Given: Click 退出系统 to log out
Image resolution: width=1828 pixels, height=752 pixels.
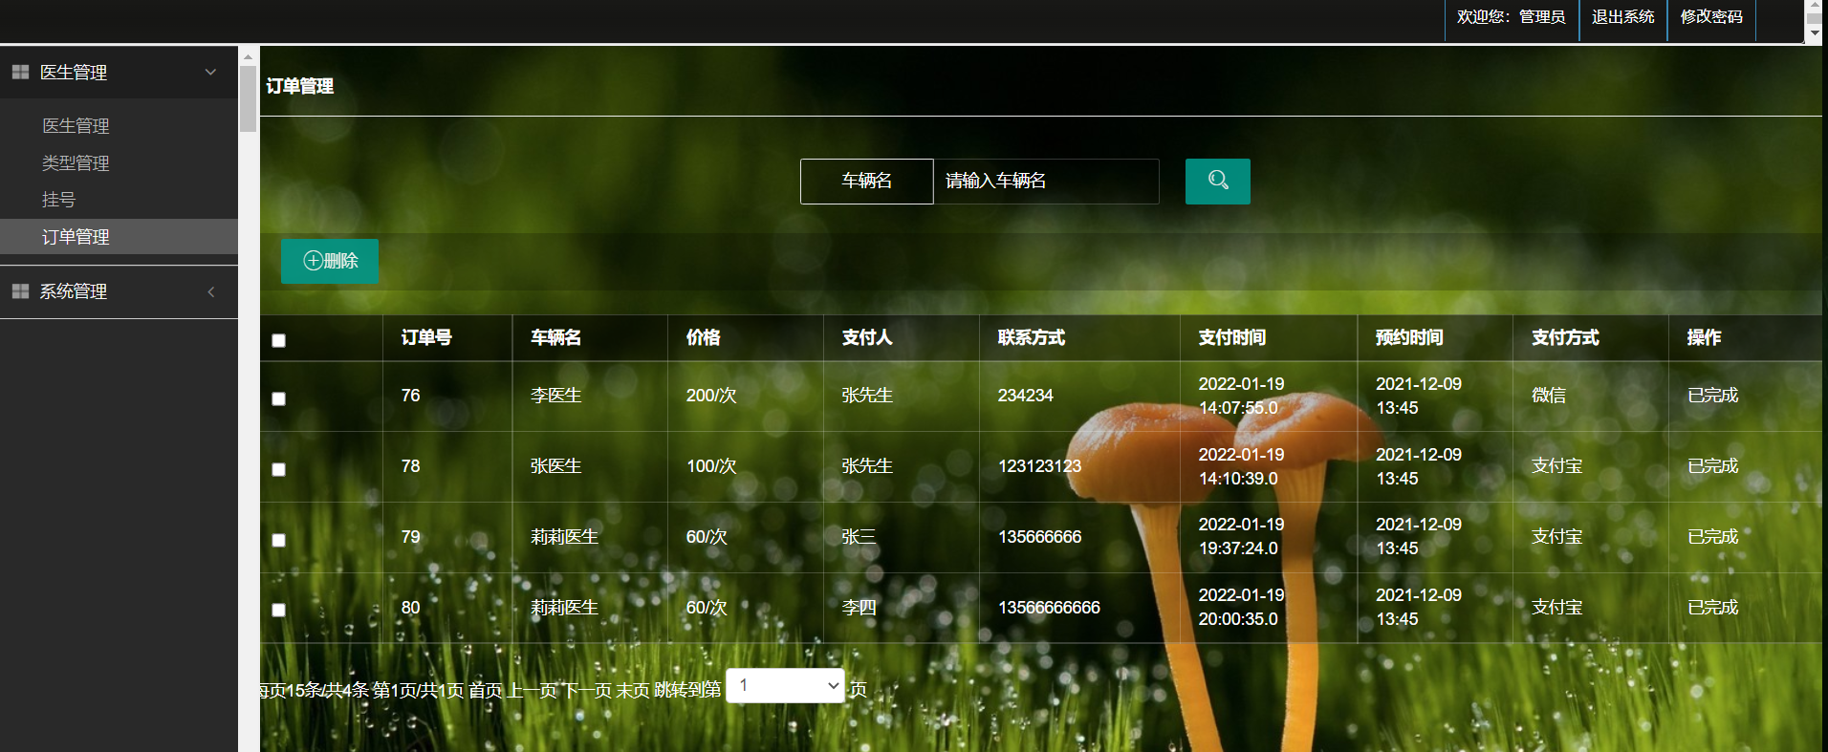Looking at the screenshot, I should point(1622,17).
